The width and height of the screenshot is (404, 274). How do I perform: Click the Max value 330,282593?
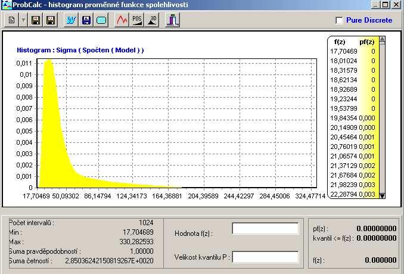click(x=136, y=242)
